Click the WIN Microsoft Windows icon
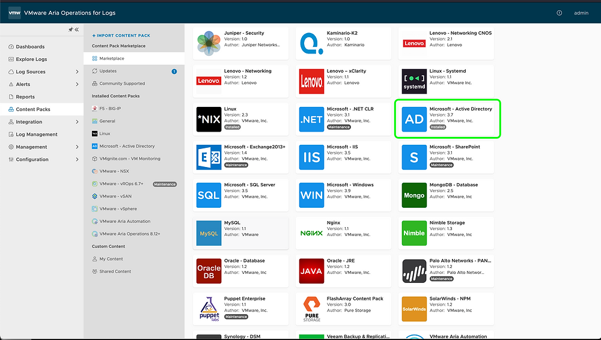Image resolution: width=601 pixels, height=340 pixels. coord(311,195)
